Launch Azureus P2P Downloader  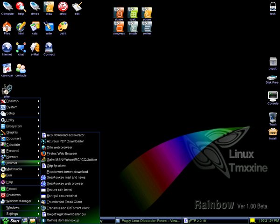coord(70,141)
